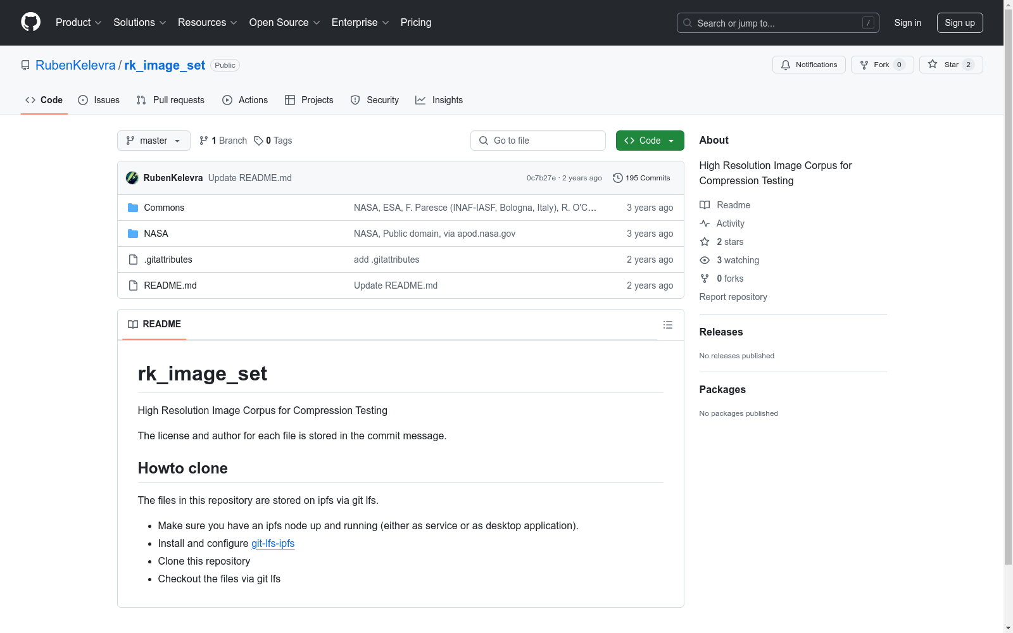Image resolution: width=1013 pixels, height=633 pixels.
Task: Open the git-lfs-ipfs link
Action: click(273, 543)
